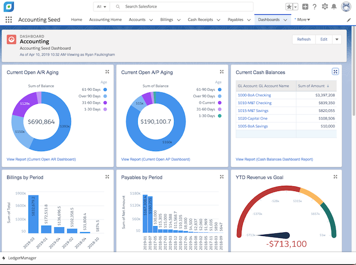Click the favorites star icon
The width and height of the screenshot is (356, 265).
point(289,7)
